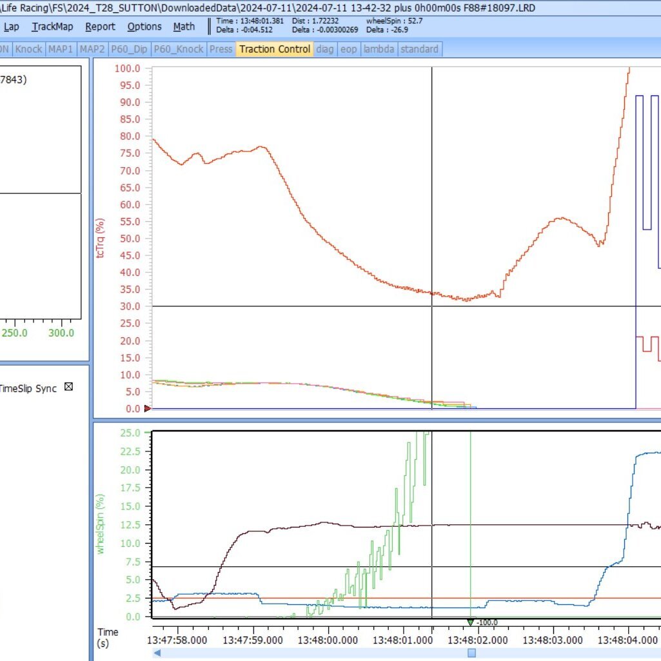The image size is (661, 661).
Task: Switch to the MAP1 tab
Action: point(61,49)
